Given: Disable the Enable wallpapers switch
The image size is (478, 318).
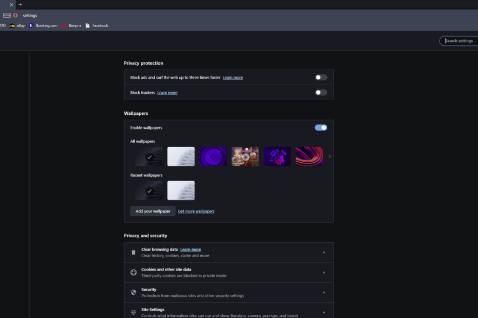Looking at the screenshot, I should 320,128.
